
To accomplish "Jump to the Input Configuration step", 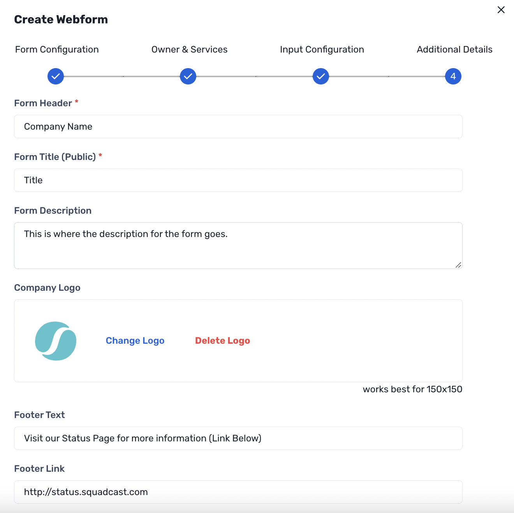I will 322,49.
